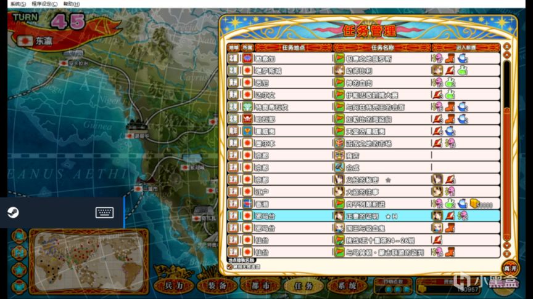Click the character portrait in the highlighted 邪马台 row

click(x=339, y=215)
